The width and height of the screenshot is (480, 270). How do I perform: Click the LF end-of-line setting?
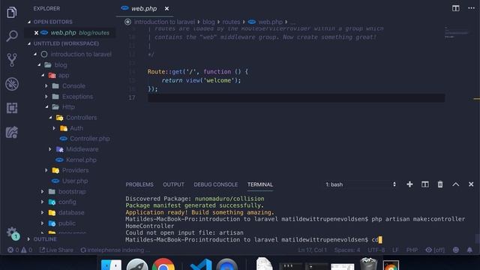[395, 250]
